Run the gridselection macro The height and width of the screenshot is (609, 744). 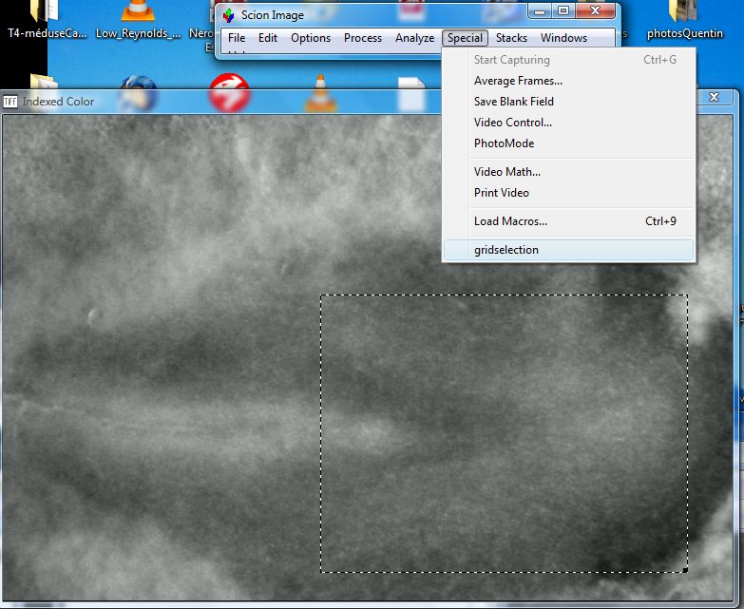506,250
